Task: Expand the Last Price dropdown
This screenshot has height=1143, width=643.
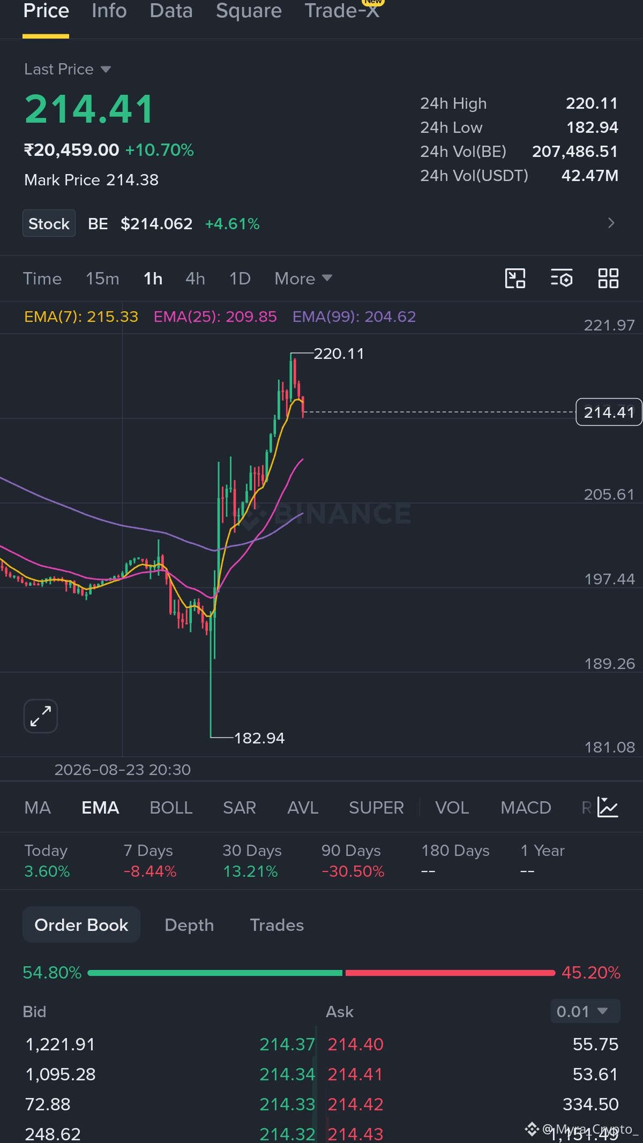Action: [x=68, y=69]
